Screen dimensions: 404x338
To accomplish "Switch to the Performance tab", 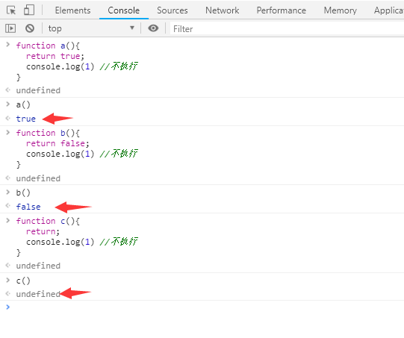I will [281, 10].
